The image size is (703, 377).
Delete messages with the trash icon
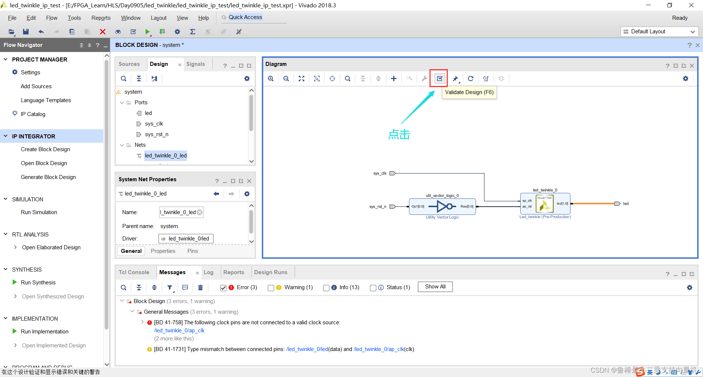pyautogui.click(x=200, y=287)
